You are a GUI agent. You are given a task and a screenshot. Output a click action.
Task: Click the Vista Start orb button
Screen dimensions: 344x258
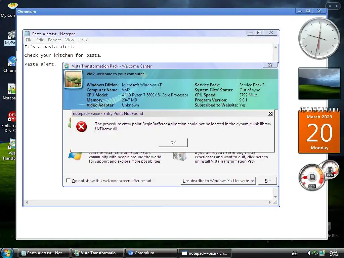pos(7,253)
